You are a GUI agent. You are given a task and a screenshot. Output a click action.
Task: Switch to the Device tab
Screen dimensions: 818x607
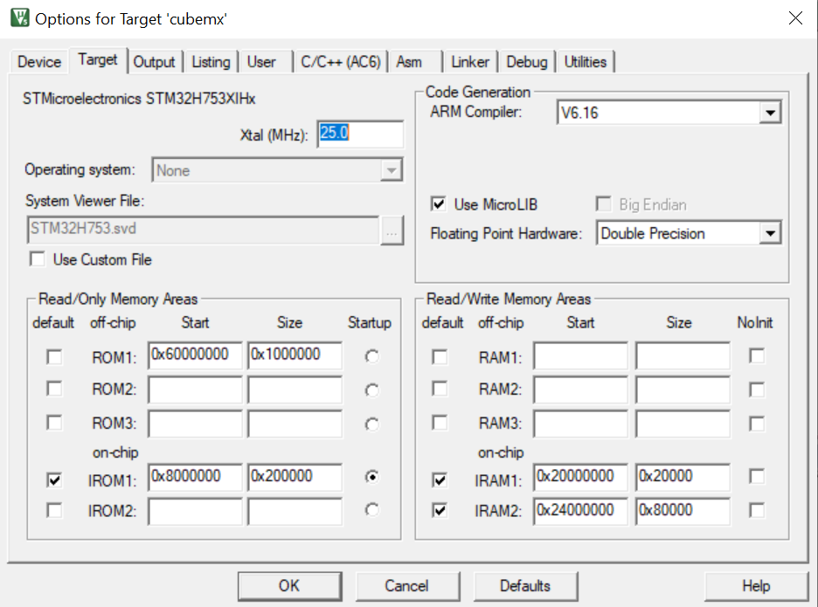[x=39, y=62]
